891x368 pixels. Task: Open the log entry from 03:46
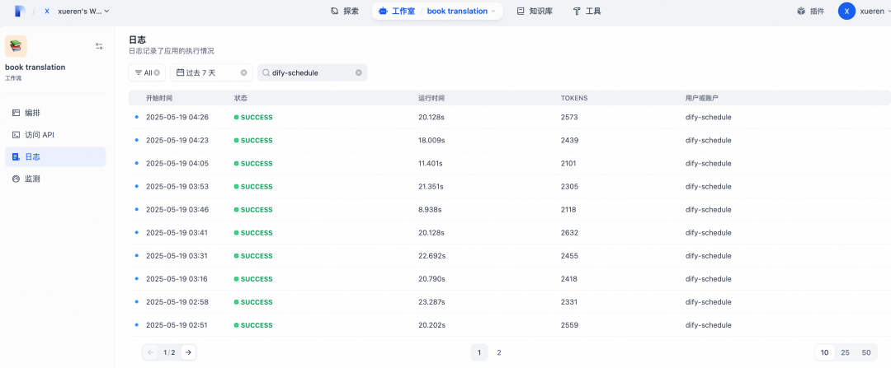pos(509,210)
